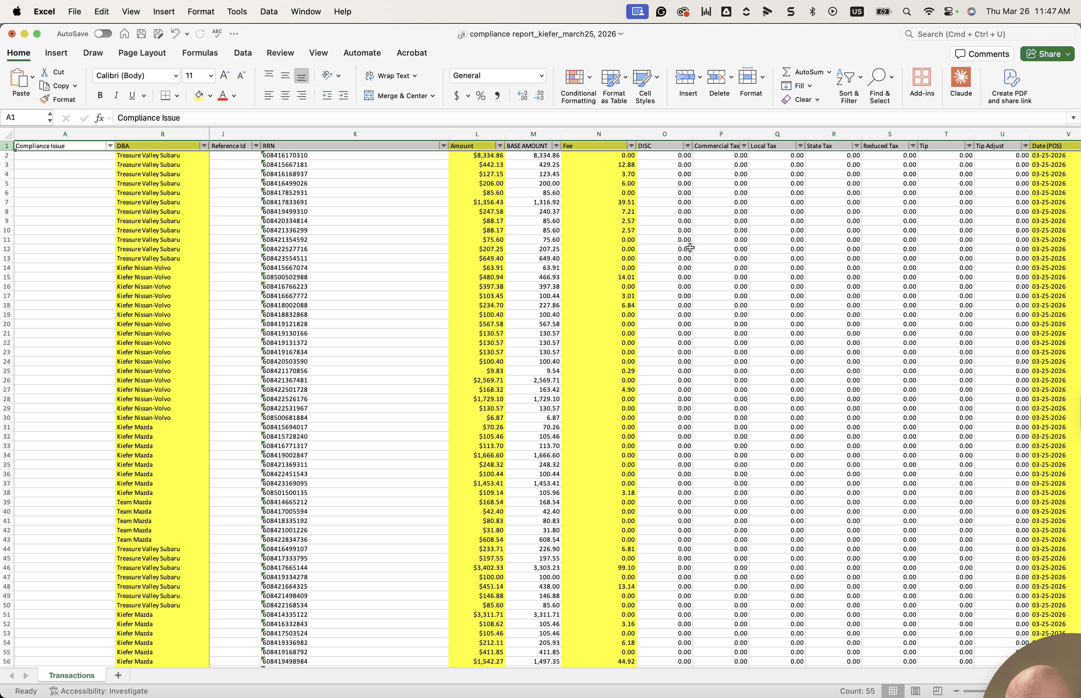Screen dimensions: 1081x698
Task: Select Normal view in status bar
Action: point(893,691)
